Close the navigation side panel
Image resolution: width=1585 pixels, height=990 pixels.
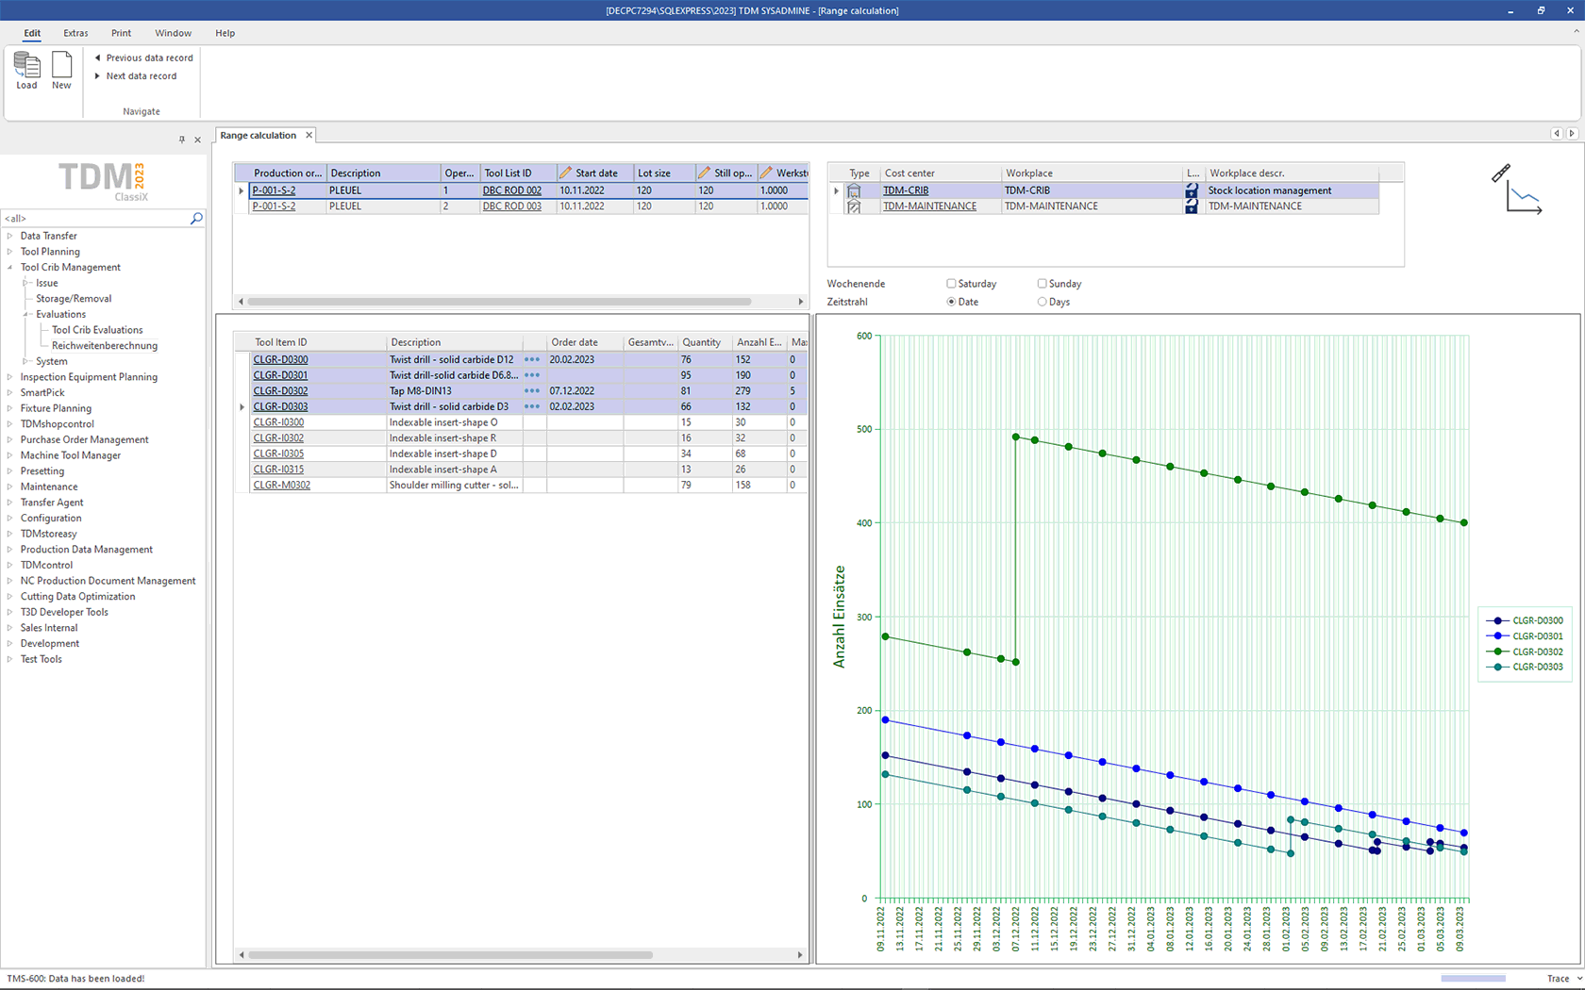(198, 140)
